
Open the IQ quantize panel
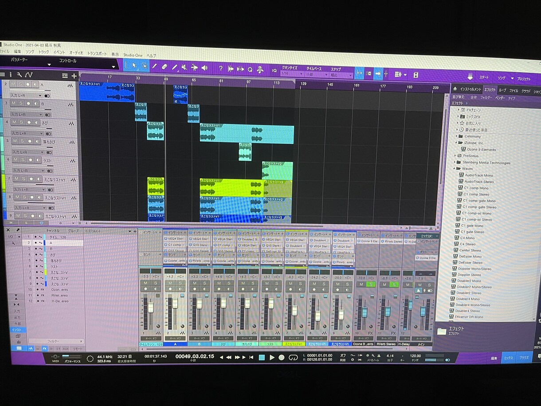pos(274,70)
